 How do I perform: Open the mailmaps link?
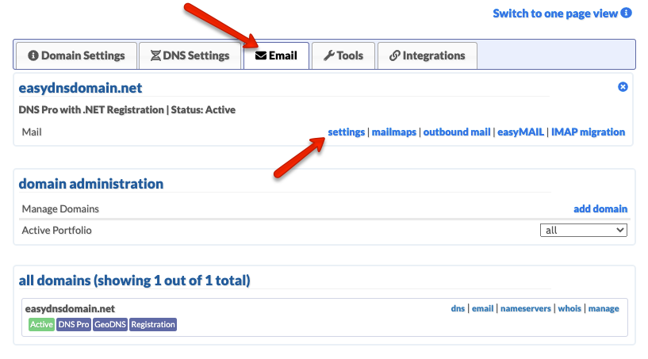tap(394, 132)
